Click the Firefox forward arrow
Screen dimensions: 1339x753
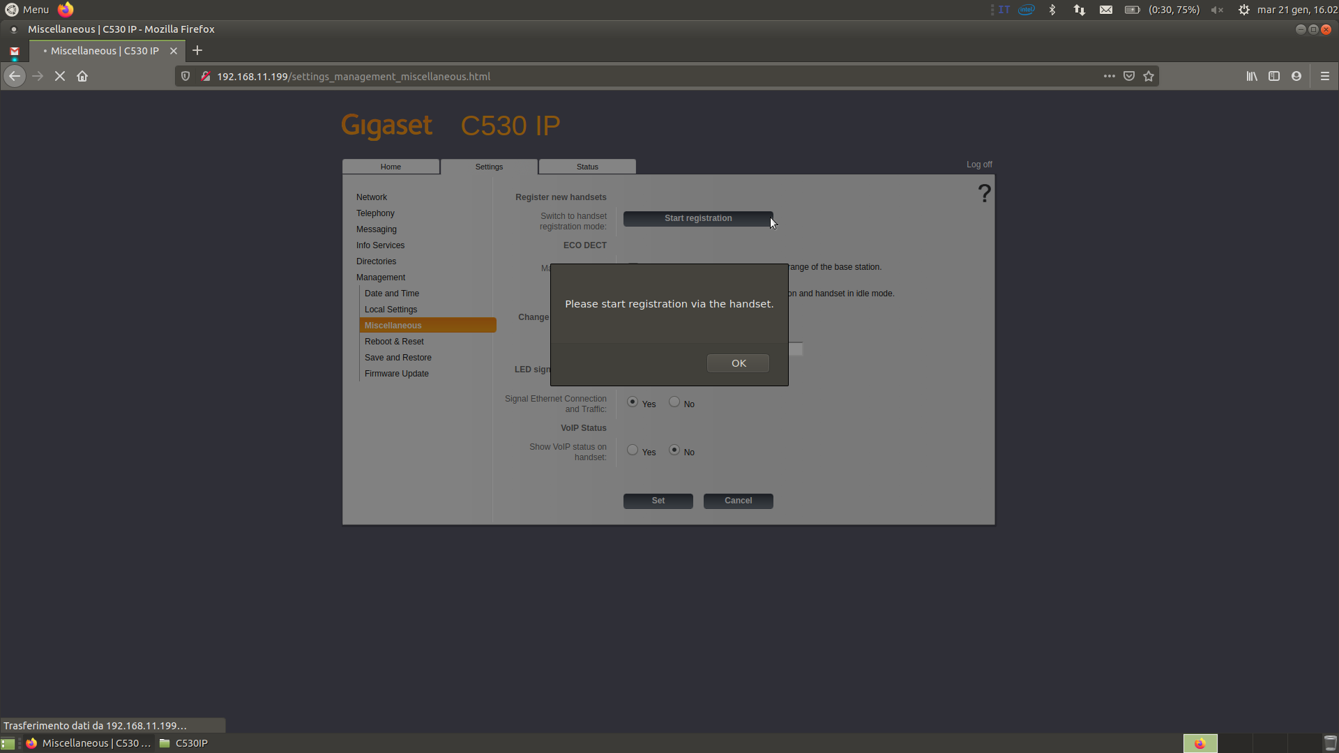click(x=38, y=76)
